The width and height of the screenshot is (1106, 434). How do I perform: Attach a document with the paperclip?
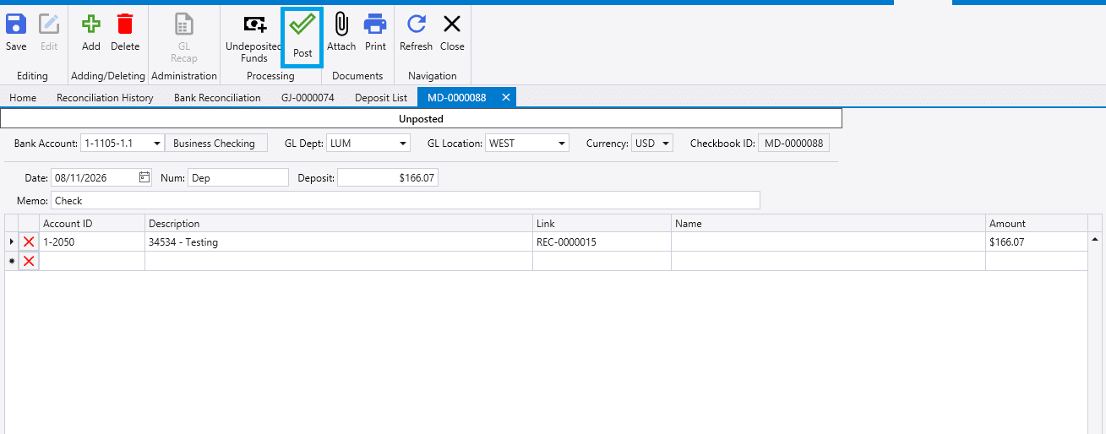point(341,32)
